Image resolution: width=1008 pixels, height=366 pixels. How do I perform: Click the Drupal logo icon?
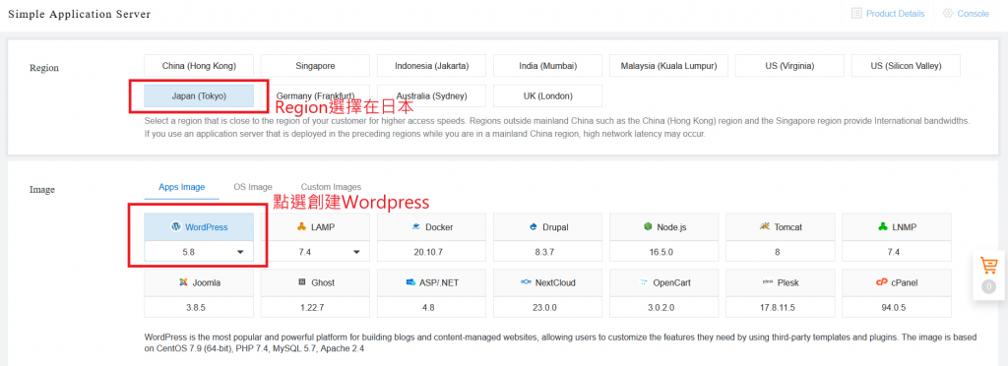533,226
